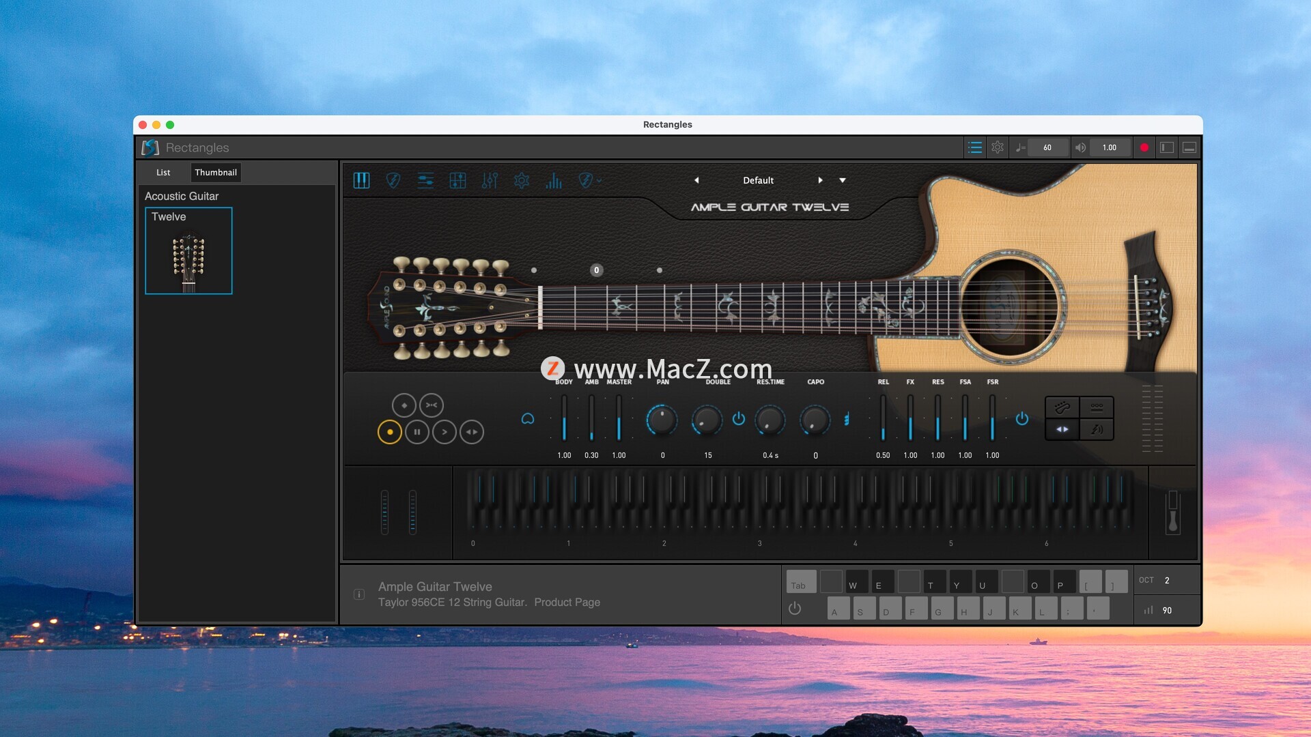Image resolution: width=1311 pixels, height=737 pixels.
Task: Select the Acoustic Guitar category
Action: [182, 196]
